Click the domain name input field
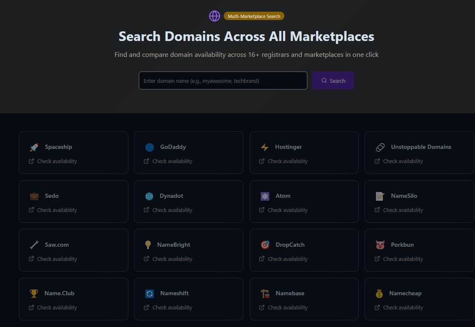 [x=223, y=80]
